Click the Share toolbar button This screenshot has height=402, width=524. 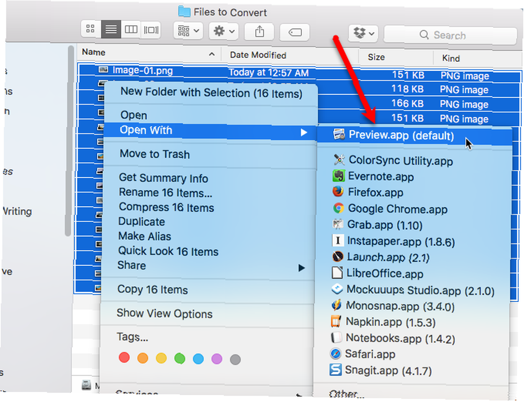[259, 32]
